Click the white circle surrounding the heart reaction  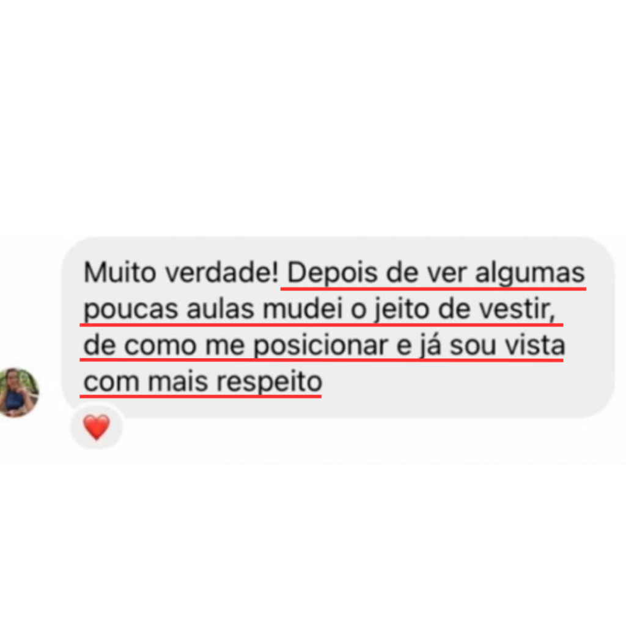point(96,426)
